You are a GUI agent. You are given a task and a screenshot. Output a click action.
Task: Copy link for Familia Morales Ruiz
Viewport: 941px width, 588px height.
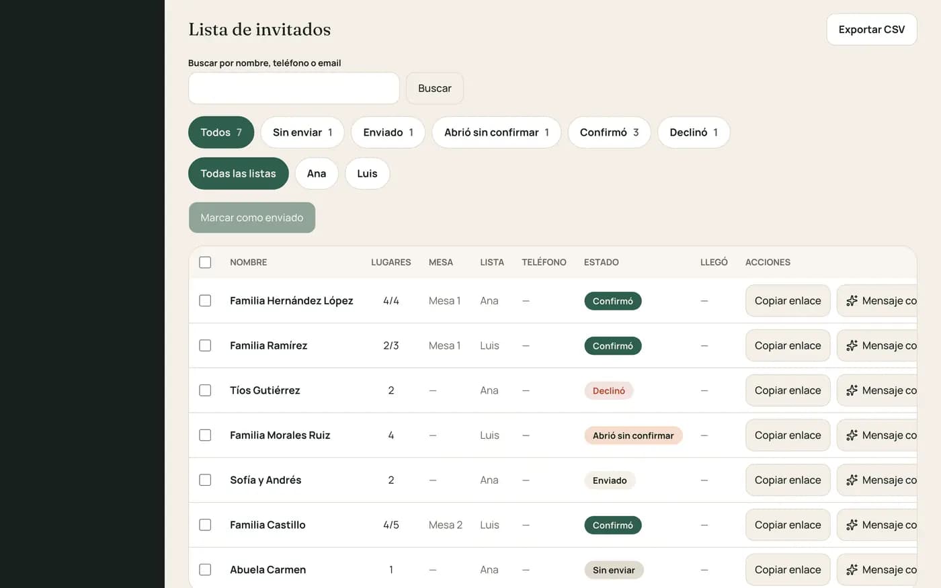788,435
